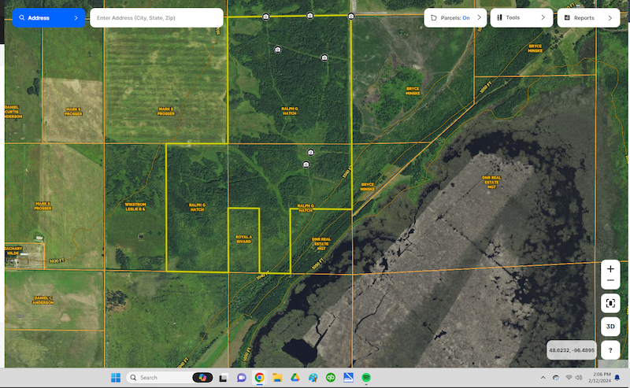Open Google Chrome in the taskbar
This screenshot has height=388, width=630.
click(x=259, y=378)
